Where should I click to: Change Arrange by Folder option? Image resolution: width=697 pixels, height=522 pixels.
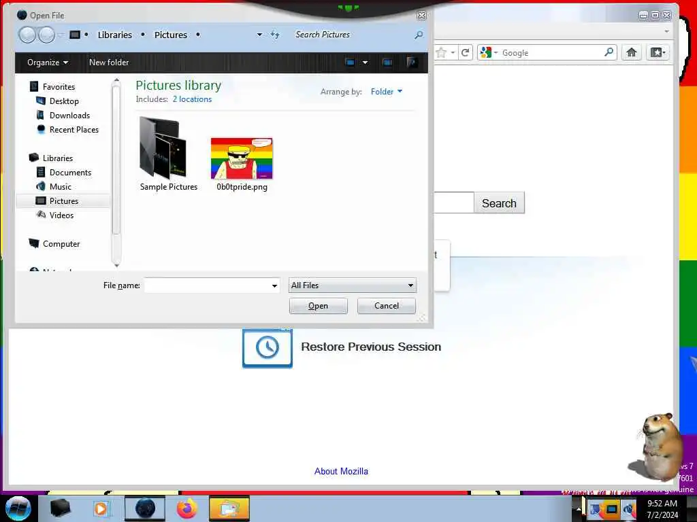pos(387,92)
